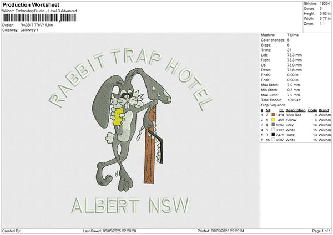Click the 'Description' column header
This screenshot has height=235, width=333.
tap(295, 110)
